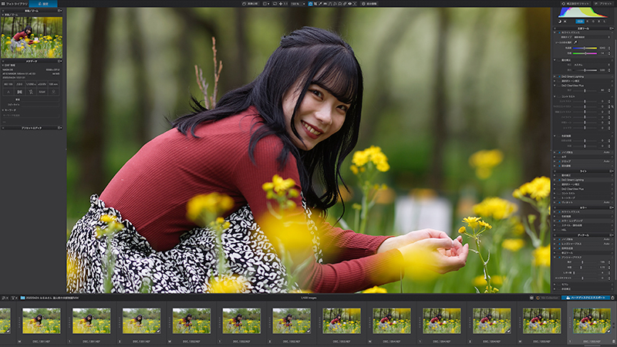Screen dimensions: 617x347
Task: Open the white balance setting type dropdown
Action: coord(592,37)
